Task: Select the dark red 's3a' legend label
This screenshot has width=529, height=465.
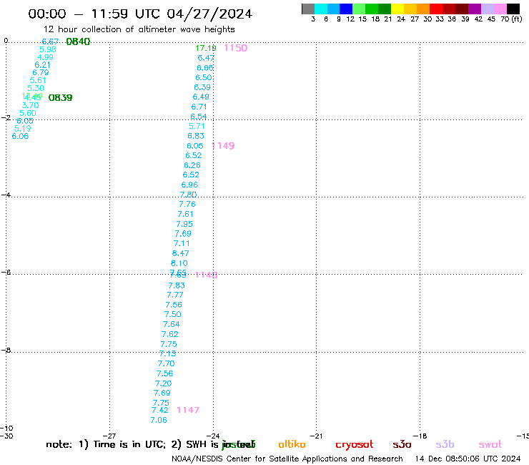Action: (402, 444)
